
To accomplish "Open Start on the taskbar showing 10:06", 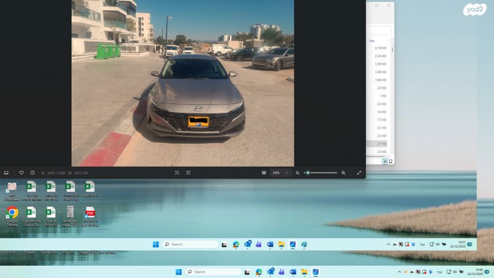I will pyautogui.click(x=178, y=272).
